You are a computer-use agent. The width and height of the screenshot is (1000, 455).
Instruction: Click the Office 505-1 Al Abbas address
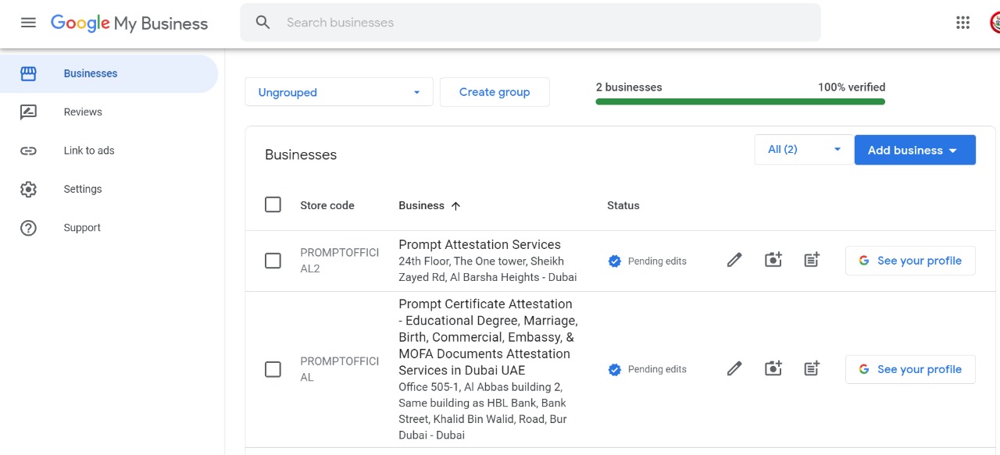coord(483,411)
